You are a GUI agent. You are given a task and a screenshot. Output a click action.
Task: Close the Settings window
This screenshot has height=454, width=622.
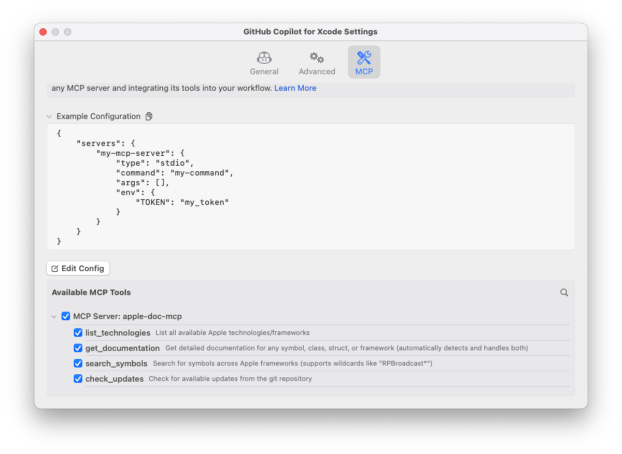[x=43, y=32]
